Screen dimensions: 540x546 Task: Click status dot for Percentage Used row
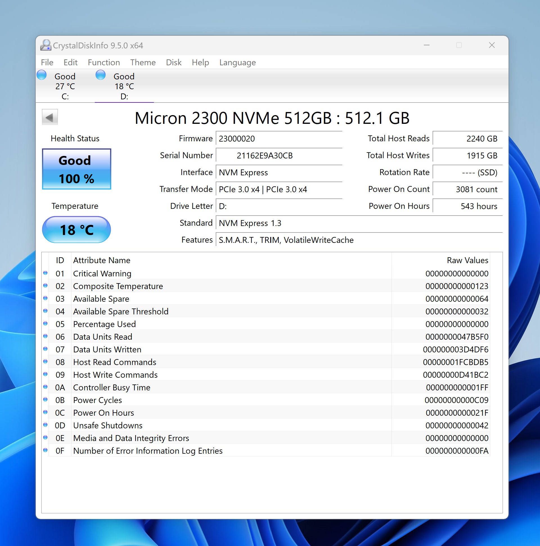point(45,324)
